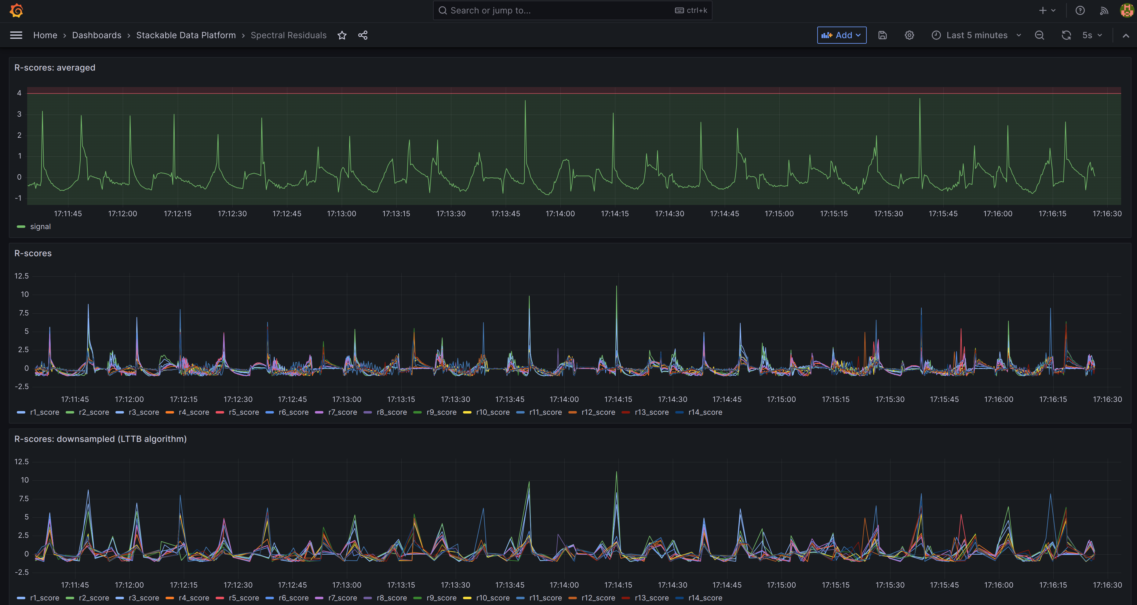Open Stackable Data Platform breadcrumb folder

[186, 35]
